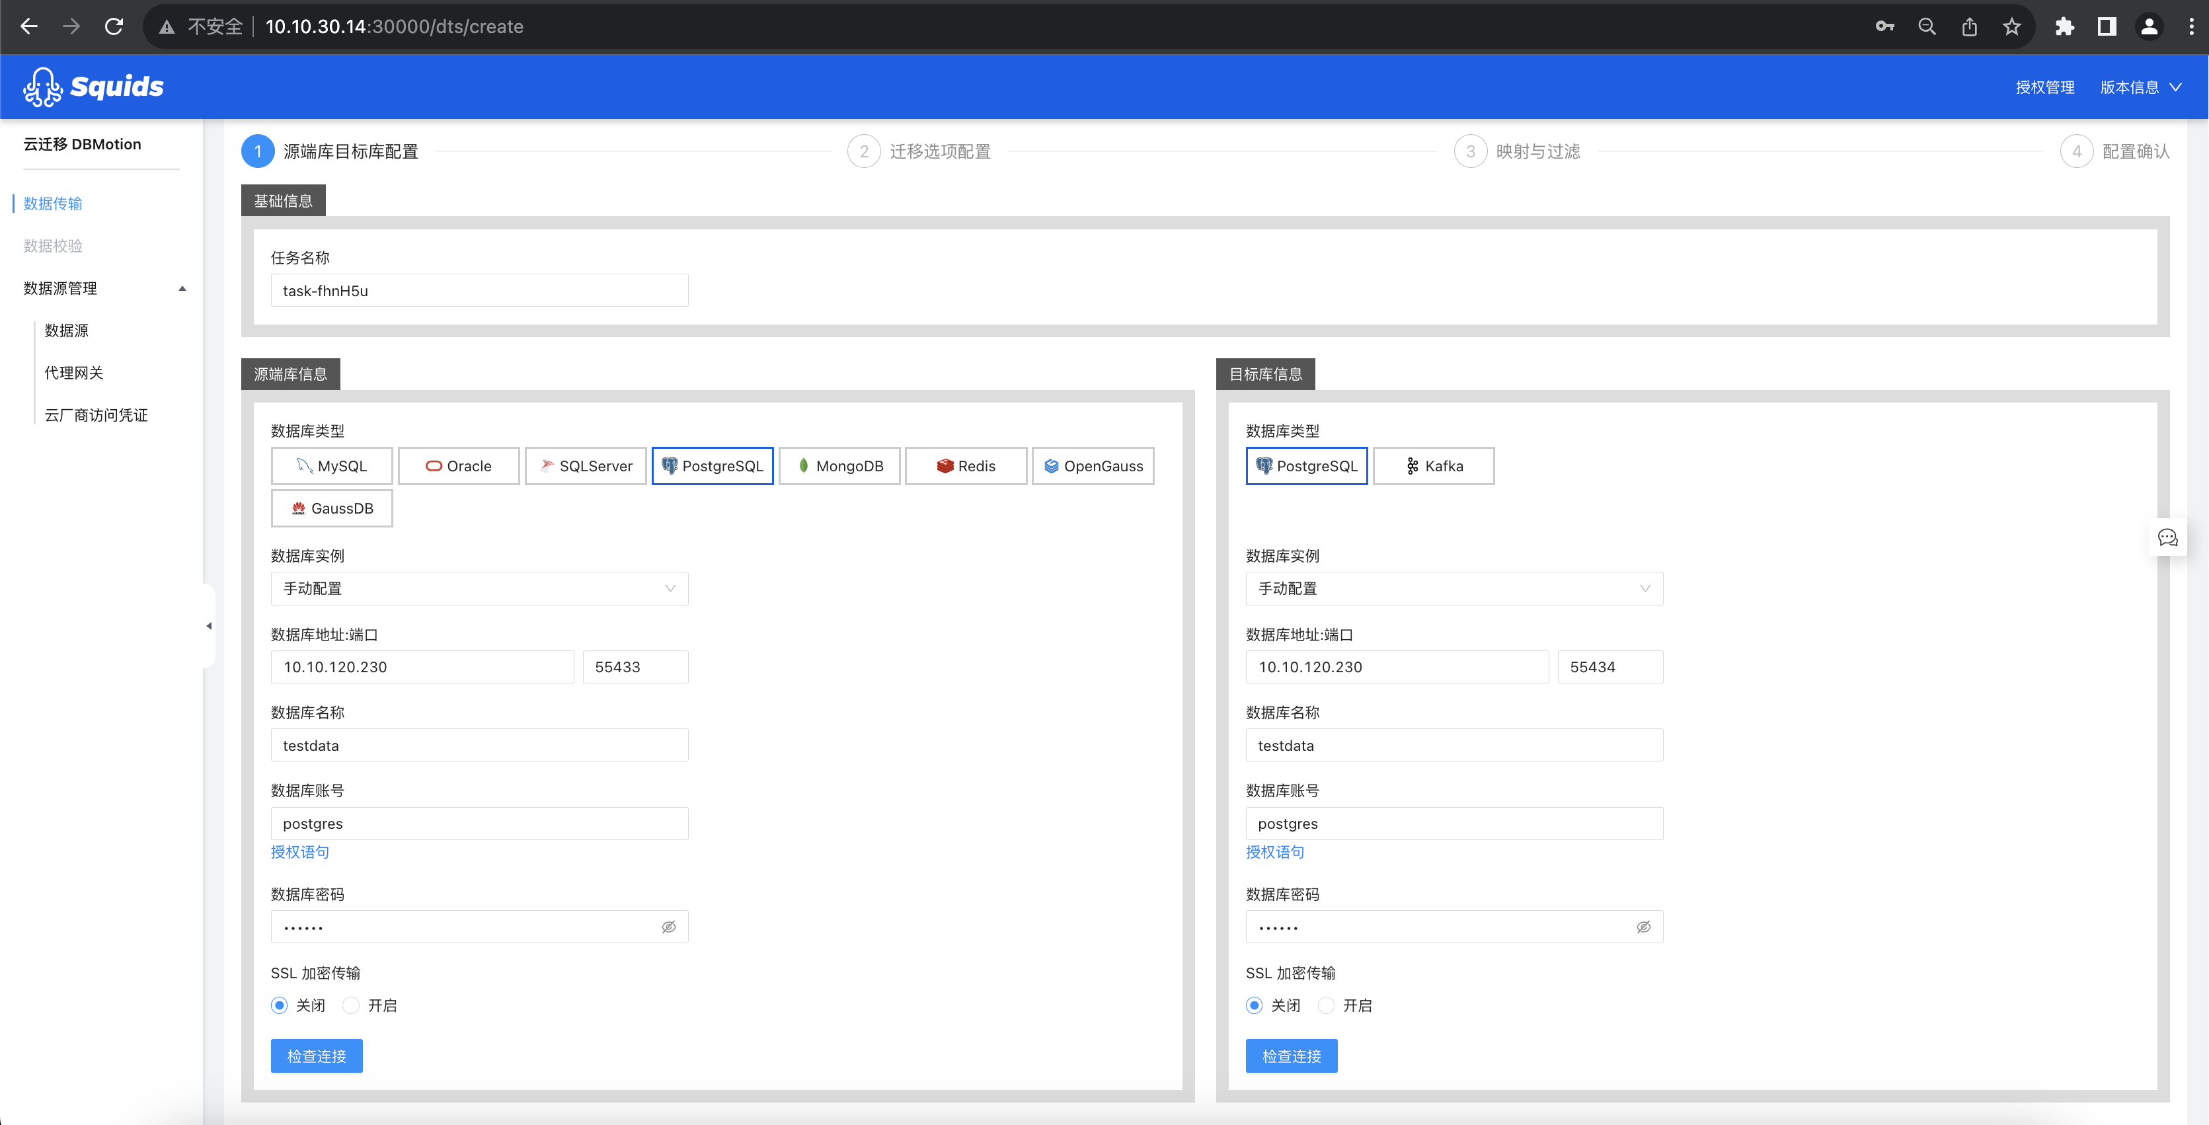Click the 任务名称 input field
Screen dimensions: 2209x1125
click(x=479, y=290)
